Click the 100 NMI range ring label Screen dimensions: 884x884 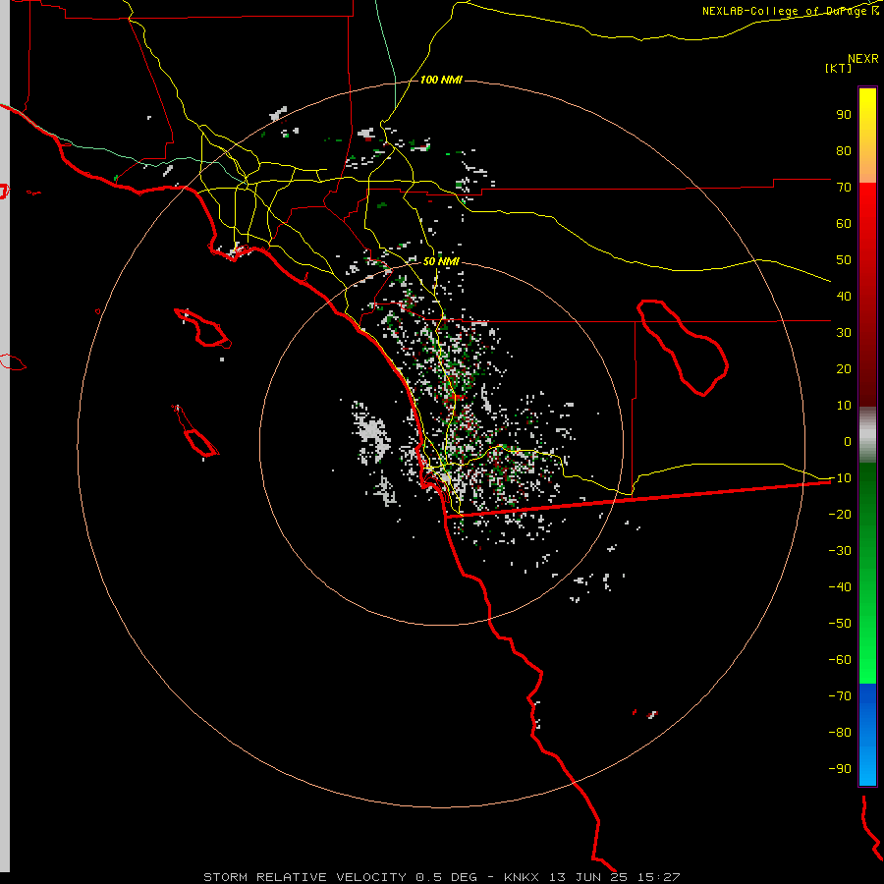point(441,80)
